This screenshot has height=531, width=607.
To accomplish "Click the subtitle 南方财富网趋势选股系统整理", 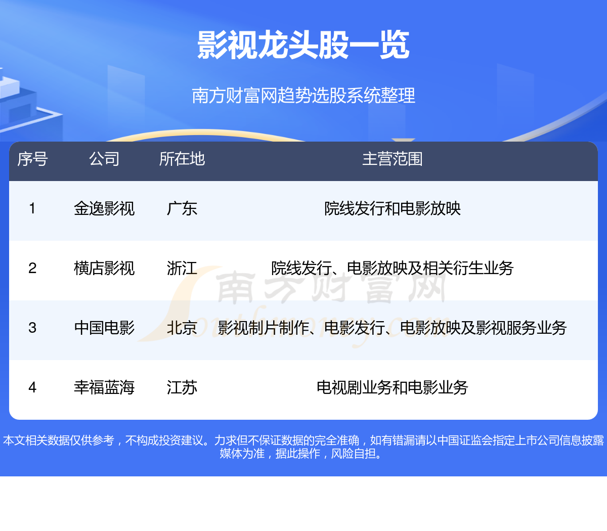I will click(x=303, y=95).
